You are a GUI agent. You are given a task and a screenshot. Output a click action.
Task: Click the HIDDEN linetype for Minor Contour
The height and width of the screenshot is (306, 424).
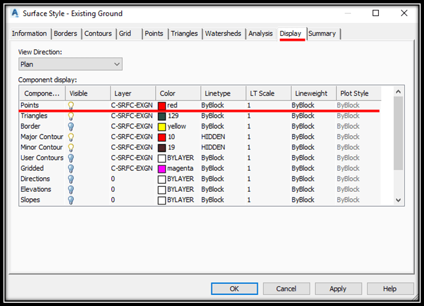point(213,147)
